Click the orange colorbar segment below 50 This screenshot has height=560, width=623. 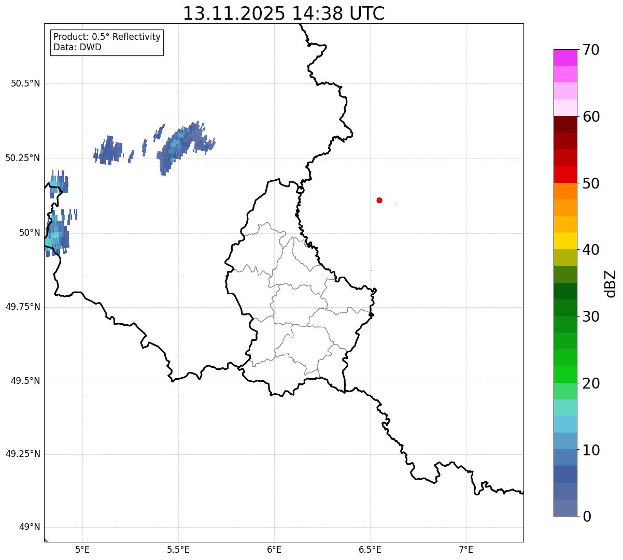[x=565, y=191]
